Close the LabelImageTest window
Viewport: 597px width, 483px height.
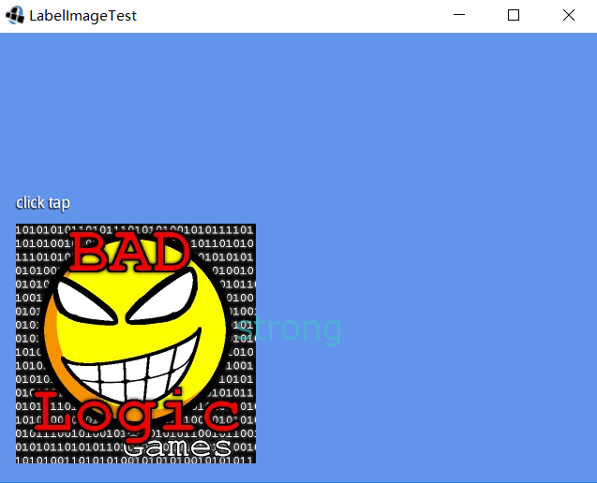point(569,15)
